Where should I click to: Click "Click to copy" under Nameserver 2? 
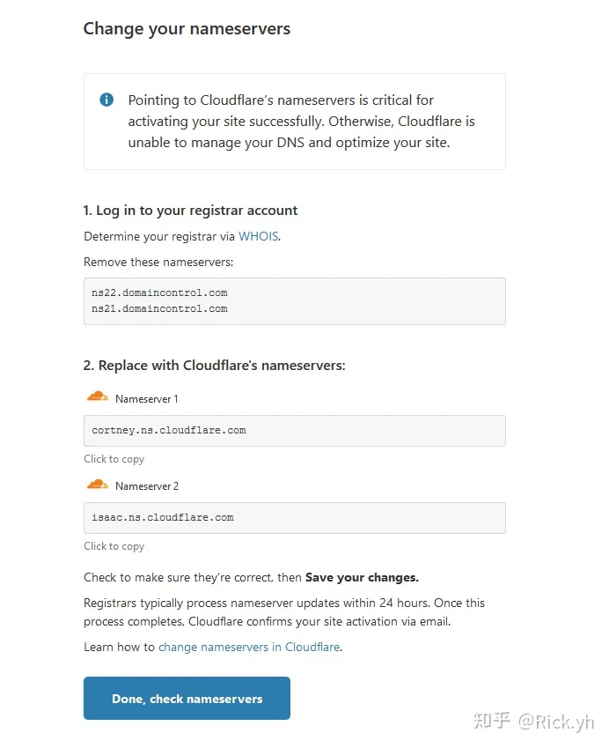(114, 546)
